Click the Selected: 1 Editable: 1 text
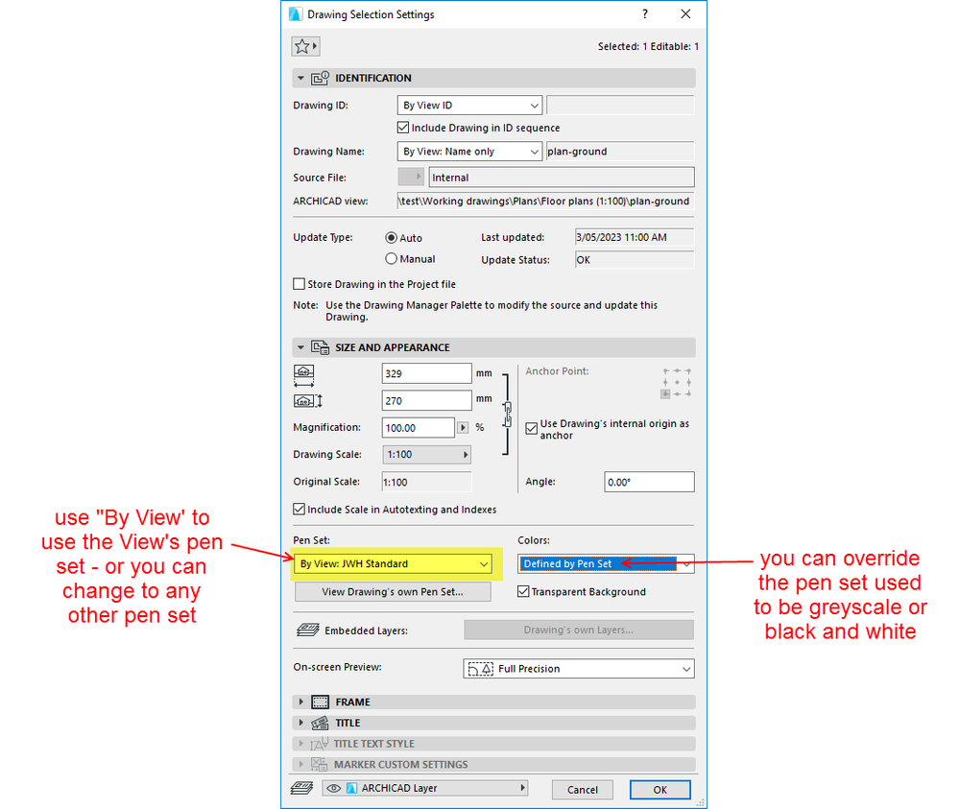This screenshot has width=959, height=809. point(648,46)
